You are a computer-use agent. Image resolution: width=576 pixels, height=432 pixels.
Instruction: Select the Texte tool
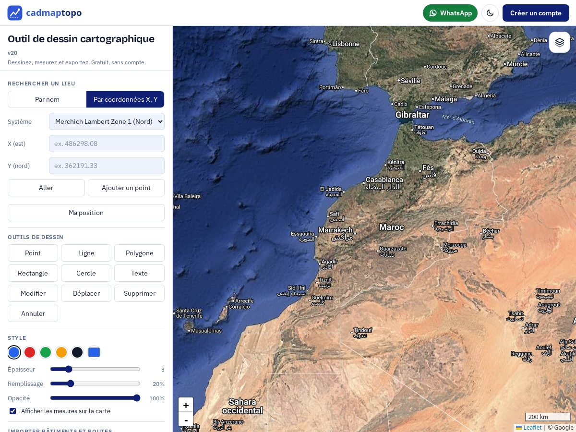point(139,273)
